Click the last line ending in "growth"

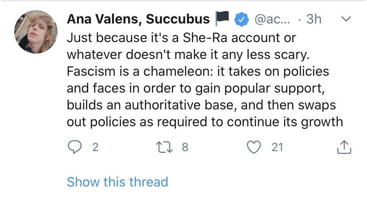click(205, 121)
